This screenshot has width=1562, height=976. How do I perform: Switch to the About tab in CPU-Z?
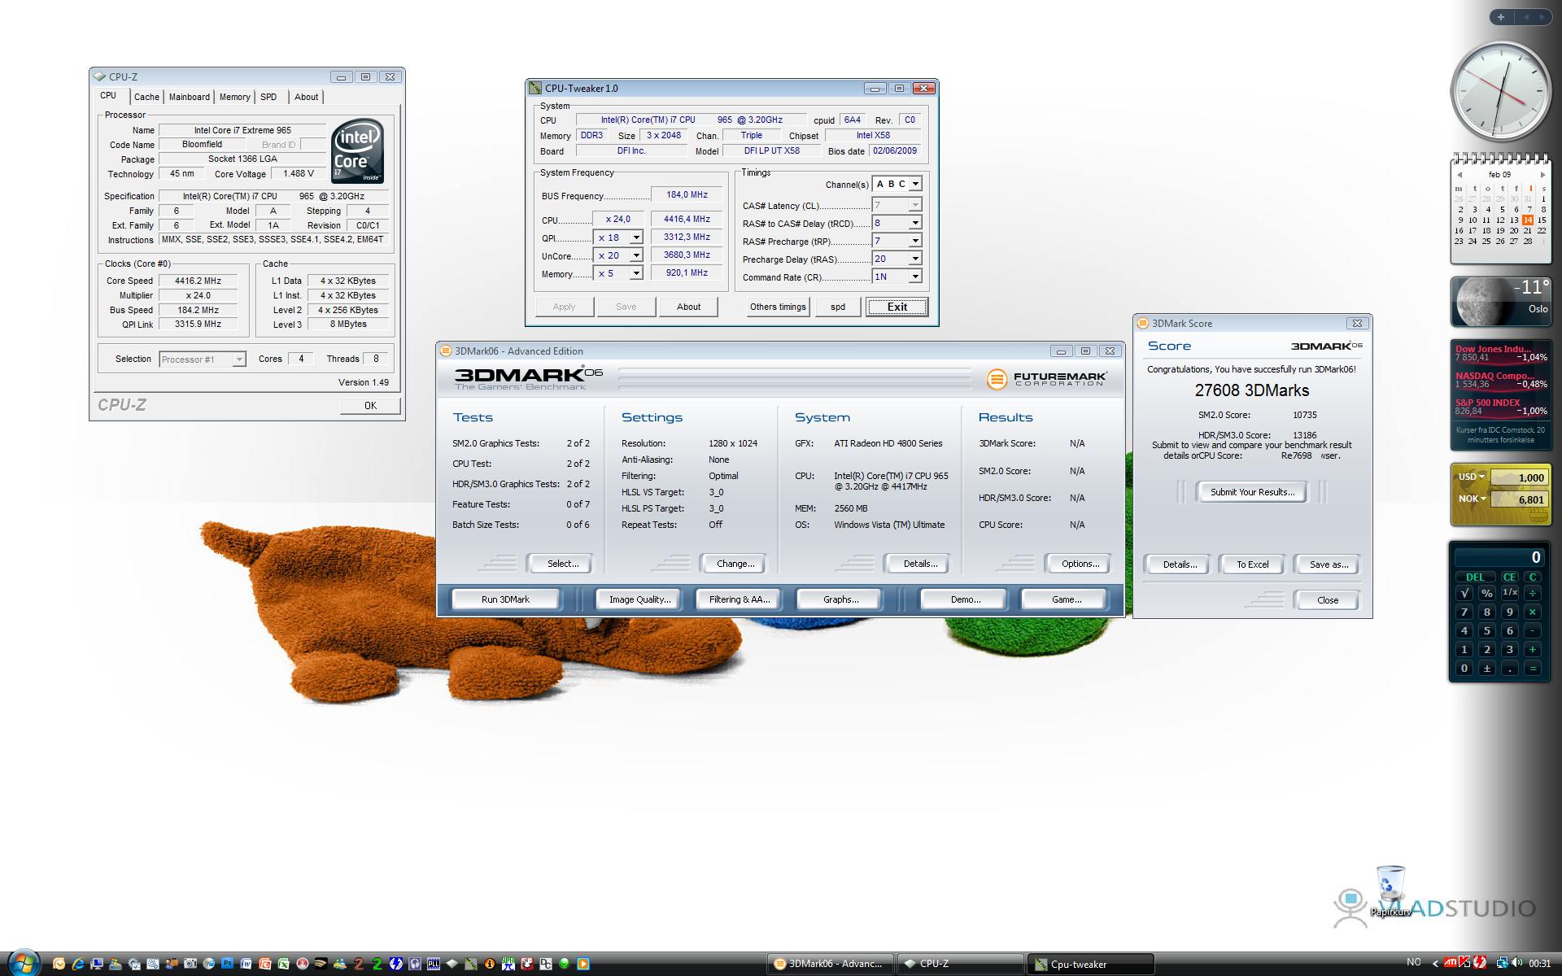(x=306, y=97)
